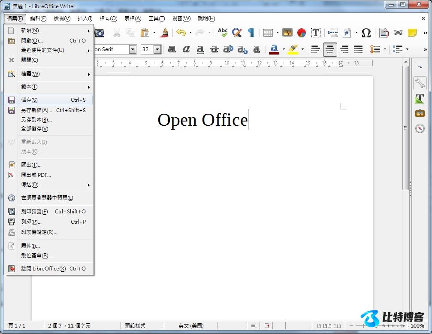
Task: Undo the last action
Action: [181, 33]
